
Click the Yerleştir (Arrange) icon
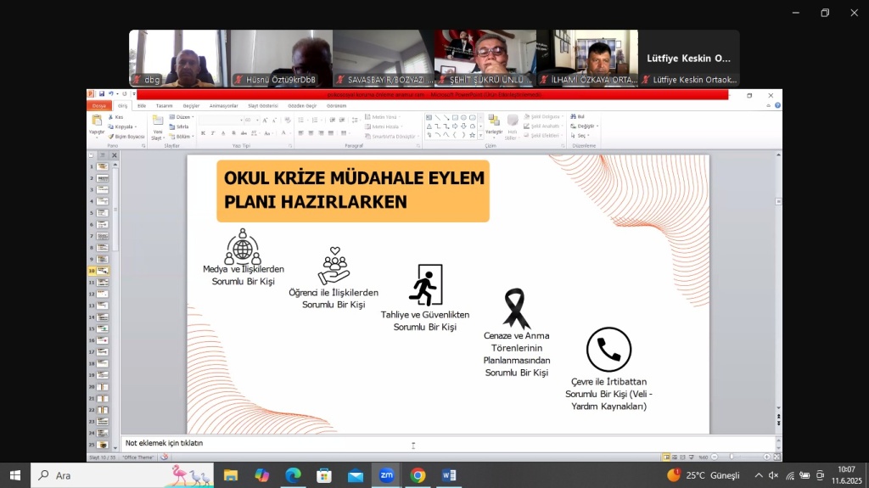(x=494, y=121)
